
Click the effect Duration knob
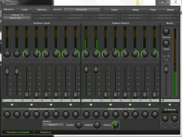[79, 125]
